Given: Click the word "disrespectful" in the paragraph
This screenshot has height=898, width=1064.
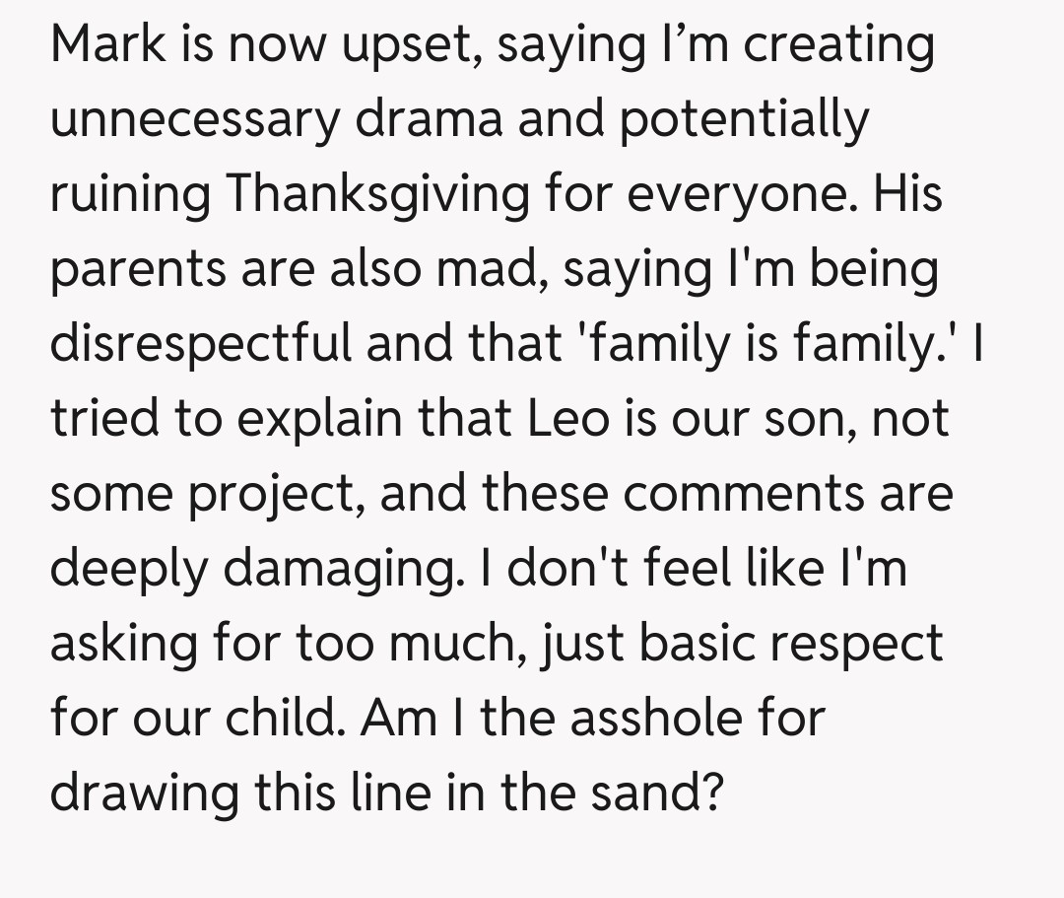Looking at the screenshot, I should coord(201,343).
